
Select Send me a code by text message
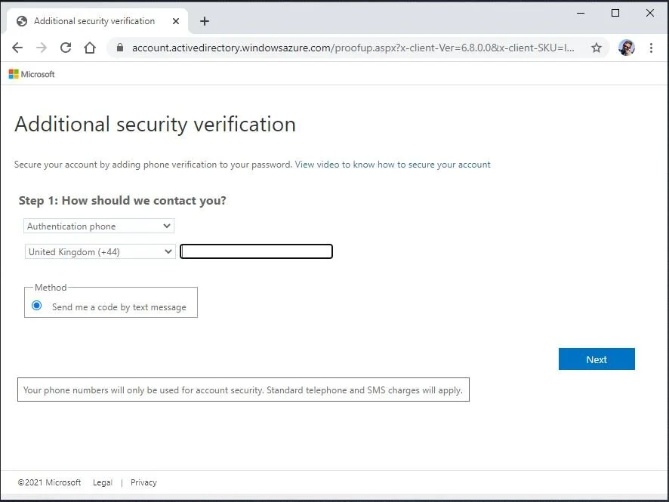pyautogui.click(x=37, y=306)
